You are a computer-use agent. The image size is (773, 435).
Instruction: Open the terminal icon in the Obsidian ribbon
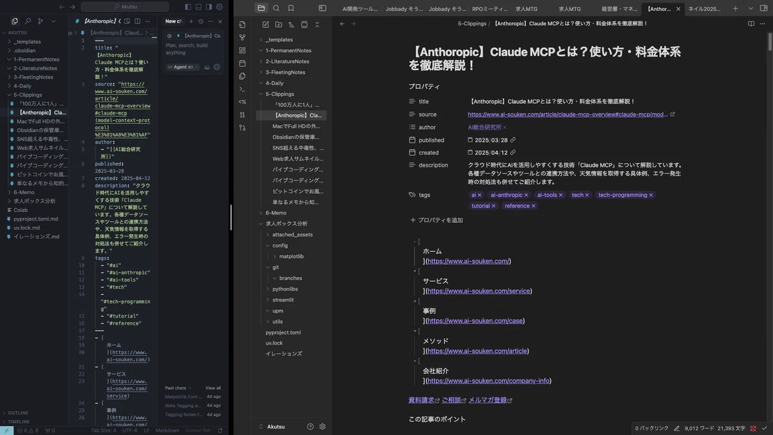[242, 89]
